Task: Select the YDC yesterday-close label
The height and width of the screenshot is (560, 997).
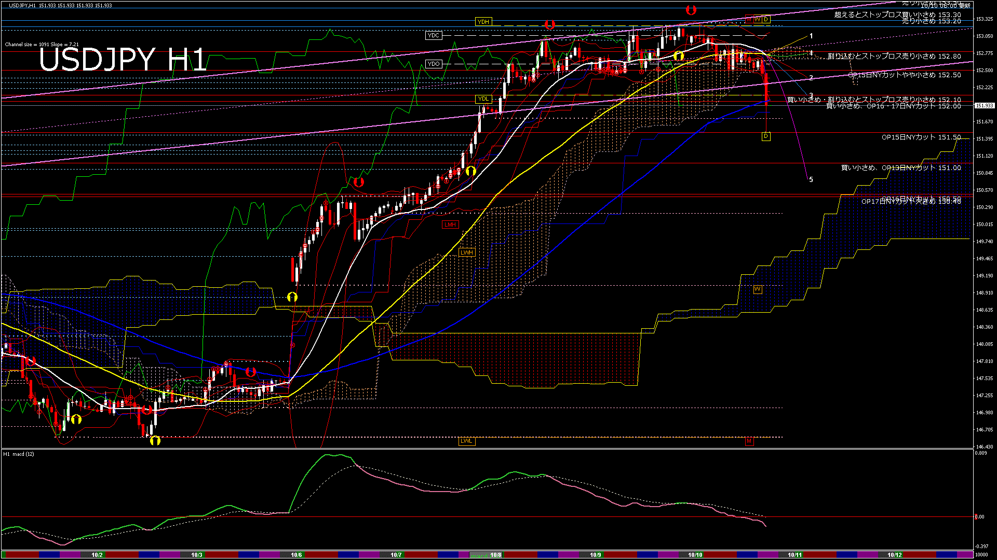Action: 433,35
